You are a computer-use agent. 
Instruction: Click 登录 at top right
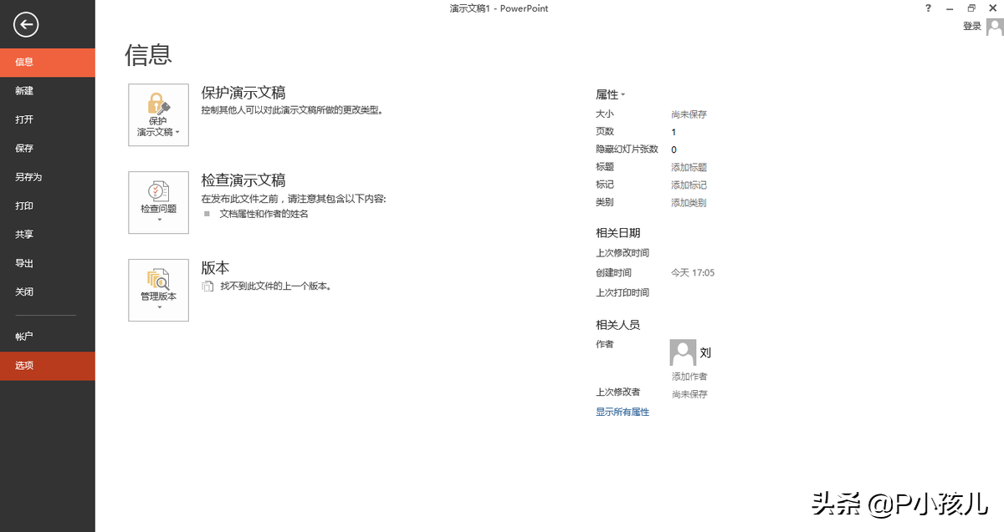coord(972,27)
